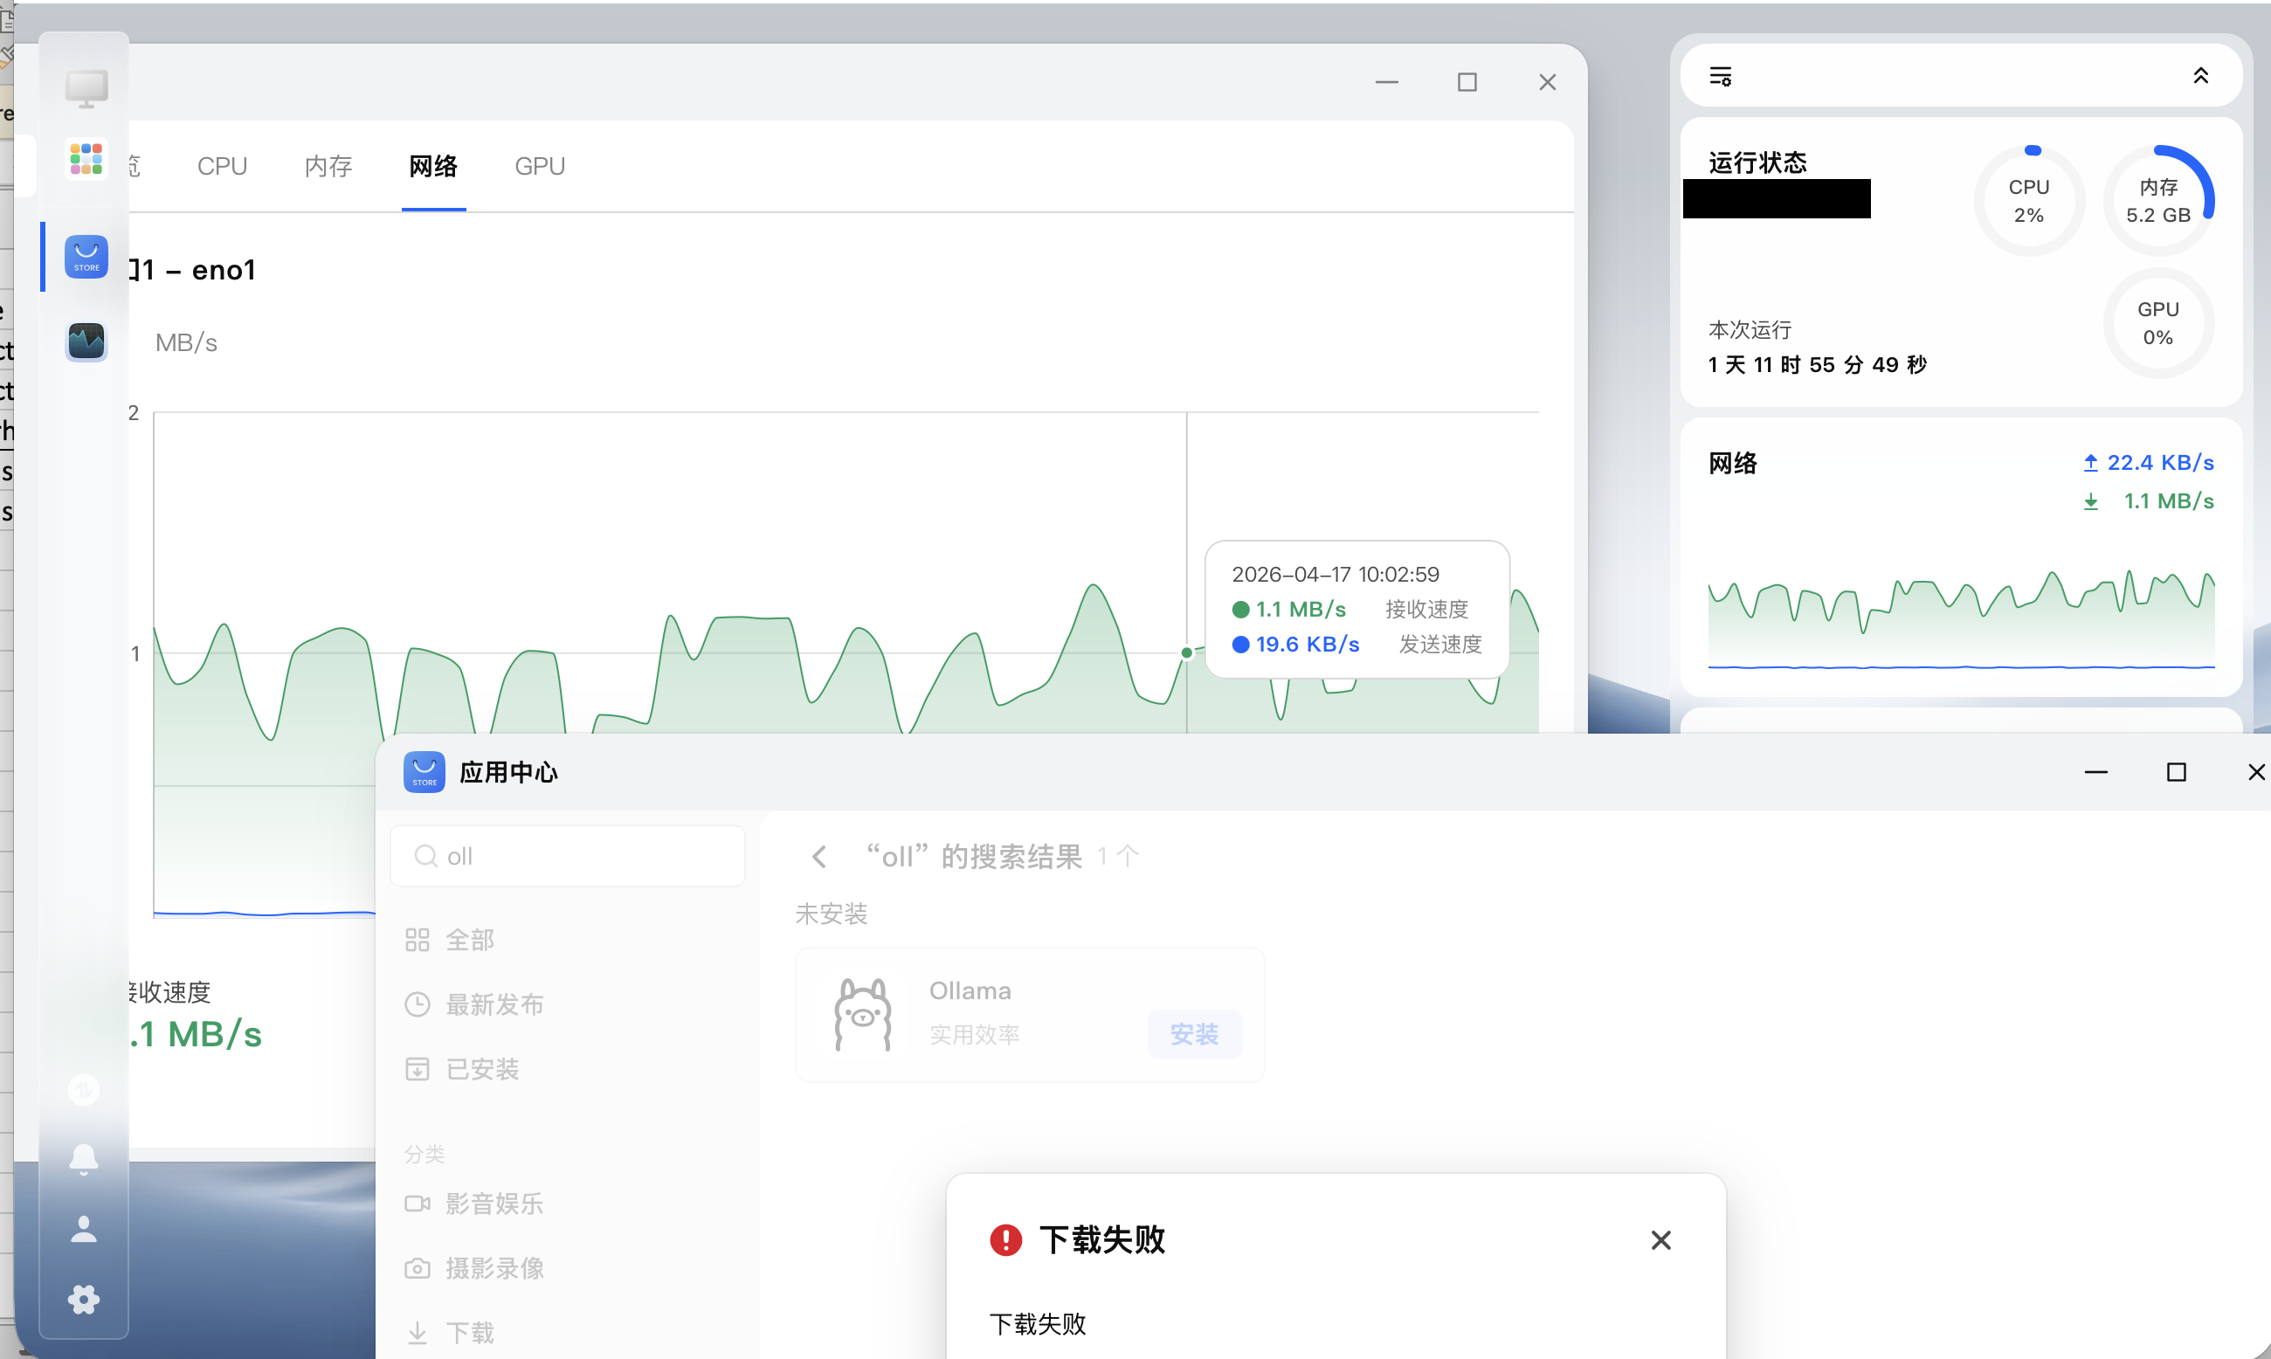Open the 内存 tab in system monitor
This screenshot has height=1359, width=2271.
pyautogui.click(x=327, y=166)
